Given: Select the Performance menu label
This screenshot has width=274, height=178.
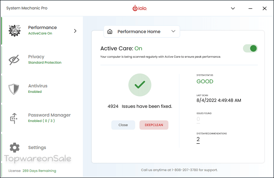Looking at the screenshot, I should (43, 27).
